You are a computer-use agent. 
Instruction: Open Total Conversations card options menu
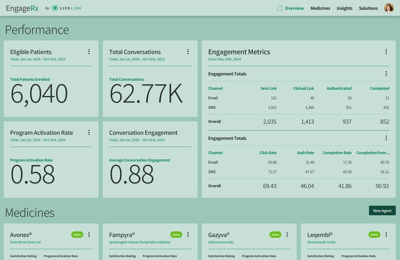point(188,51)
